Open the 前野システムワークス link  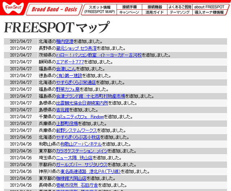pyautogui.click(x=77, y=130)
